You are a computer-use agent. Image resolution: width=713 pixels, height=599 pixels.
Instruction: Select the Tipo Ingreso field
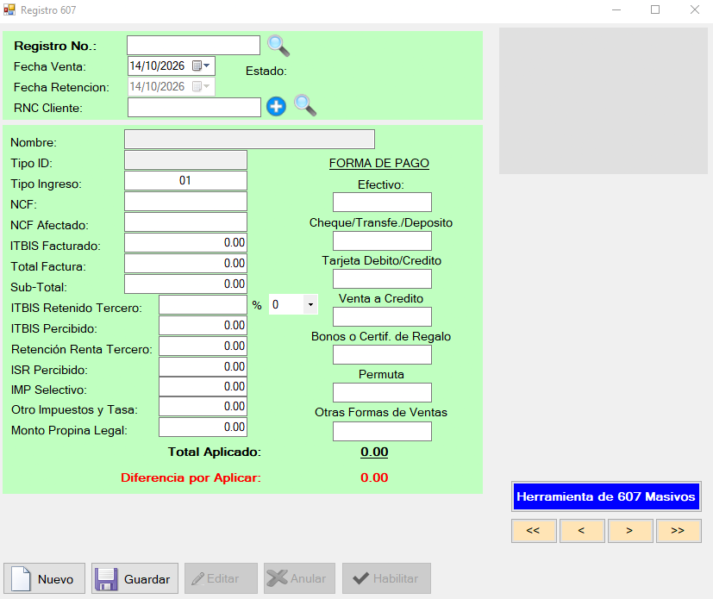pos(185,180)
